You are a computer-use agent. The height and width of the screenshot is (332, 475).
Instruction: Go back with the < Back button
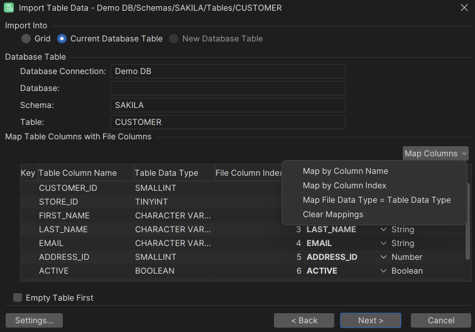click(x=303, y=320)
